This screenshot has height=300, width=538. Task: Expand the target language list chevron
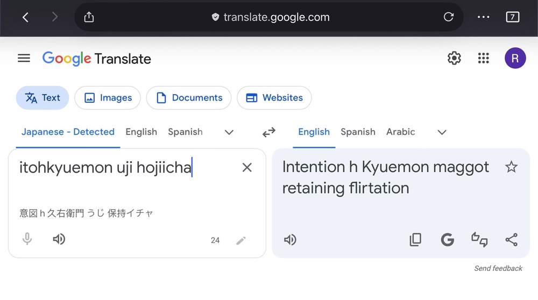[x=442, y=132]
